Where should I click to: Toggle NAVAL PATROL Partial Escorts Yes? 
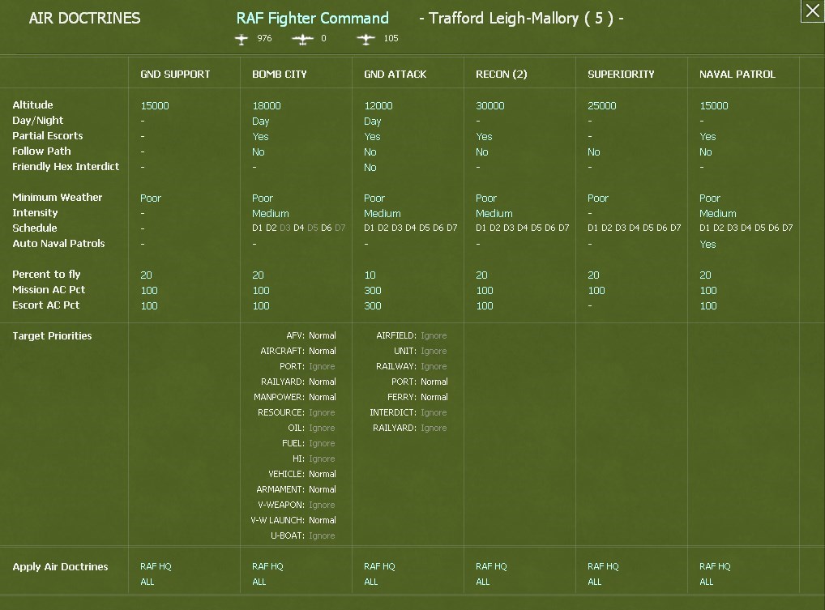707,137
